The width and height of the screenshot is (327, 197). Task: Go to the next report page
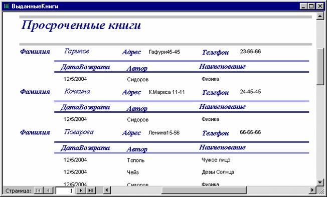pyautogui.click(x=81, y=190)
